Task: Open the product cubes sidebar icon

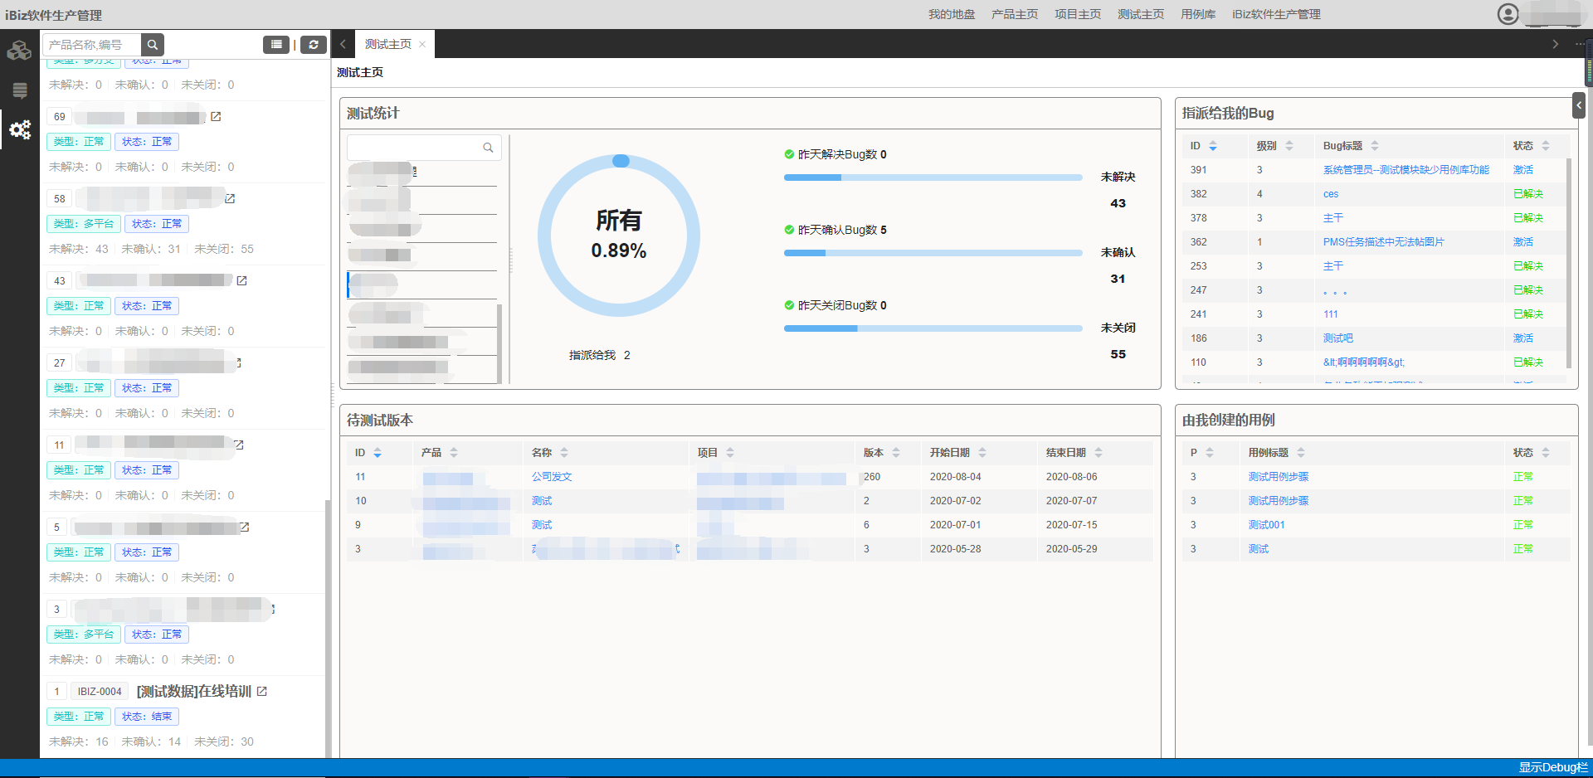Action: [19, 51]
